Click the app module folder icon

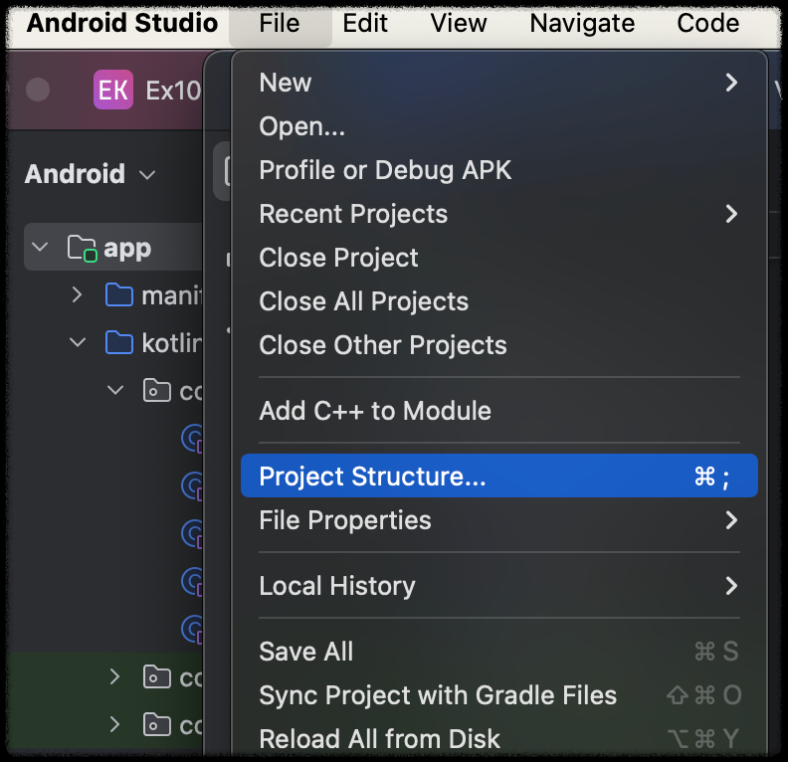[x=82, y=248]
